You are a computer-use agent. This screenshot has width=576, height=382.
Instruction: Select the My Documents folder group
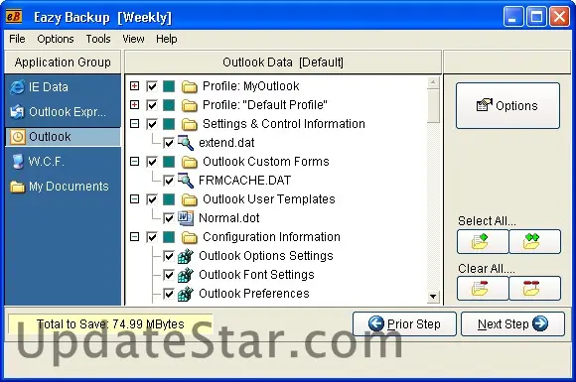(x=63, y=187)
